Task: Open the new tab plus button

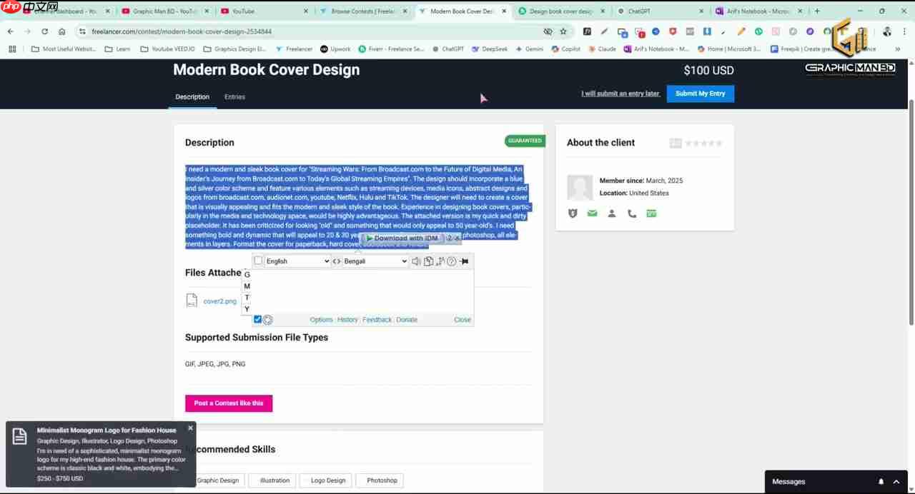Action: click(x=817, y=11)
